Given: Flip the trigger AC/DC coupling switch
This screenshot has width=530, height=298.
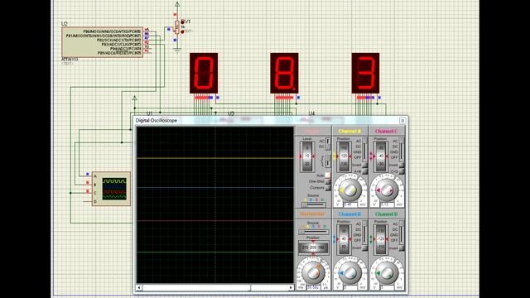Looking at the screenshot, I should tap(328, 144).
